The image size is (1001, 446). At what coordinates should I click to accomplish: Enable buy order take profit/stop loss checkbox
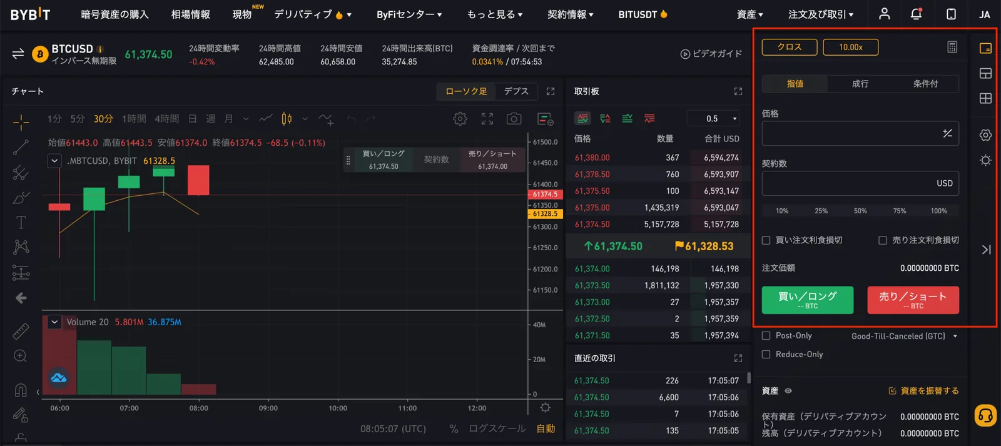(x=766, y=240)
